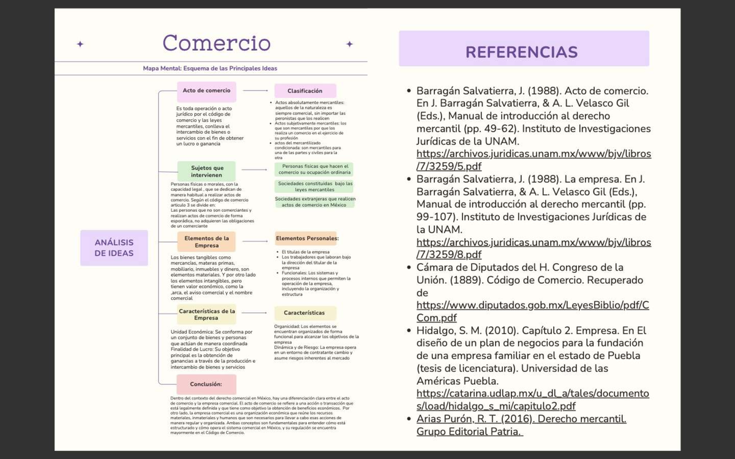Click the Arias Purón Derecho mercantil reference
The width and height of the screenshot is (735, 459).
tap(521, 425)
